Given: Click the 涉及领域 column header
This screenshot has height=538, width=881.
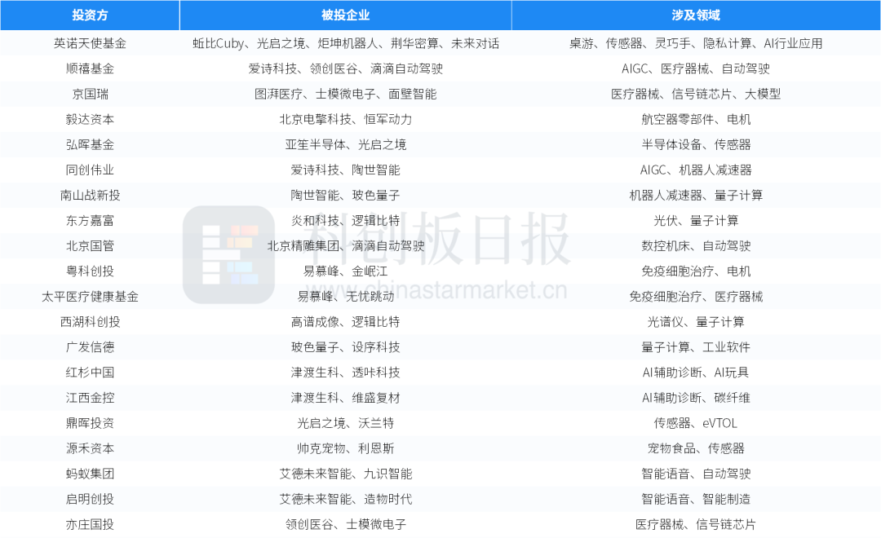Looking at the screenshot, I should point(696,15).
